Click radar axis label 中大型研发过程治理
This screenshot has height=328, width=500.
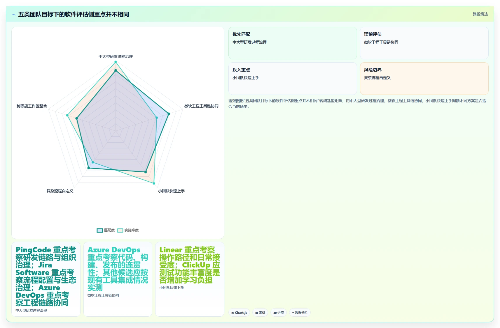pyautogui.click(x=116, y=56)
